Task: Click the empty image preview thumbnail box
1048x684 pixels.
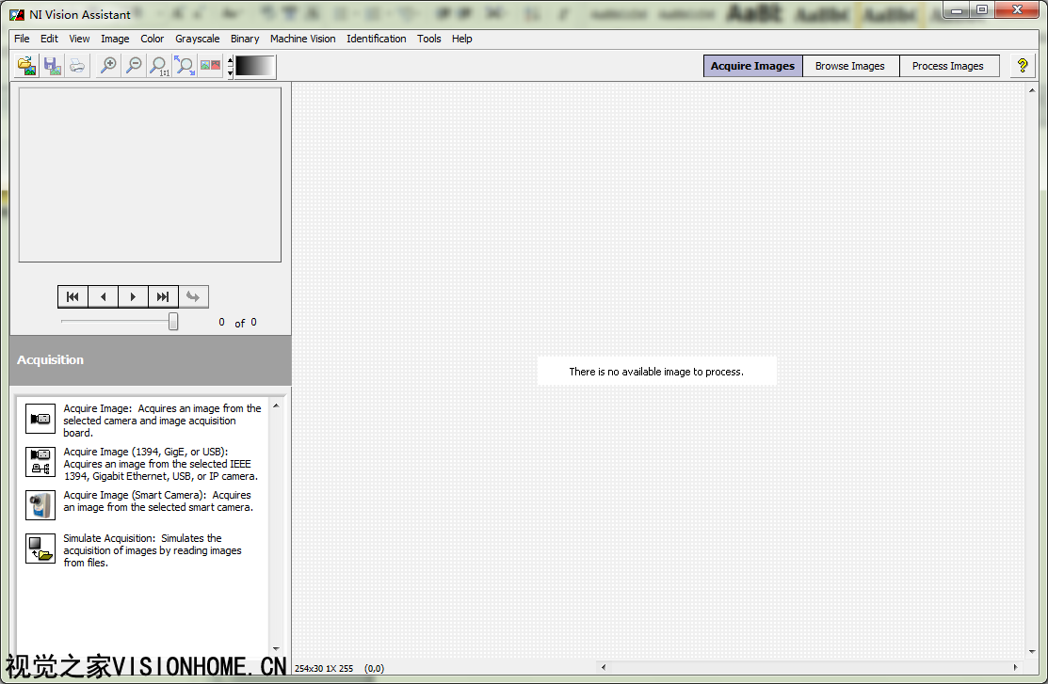Action: click(150, 175)
